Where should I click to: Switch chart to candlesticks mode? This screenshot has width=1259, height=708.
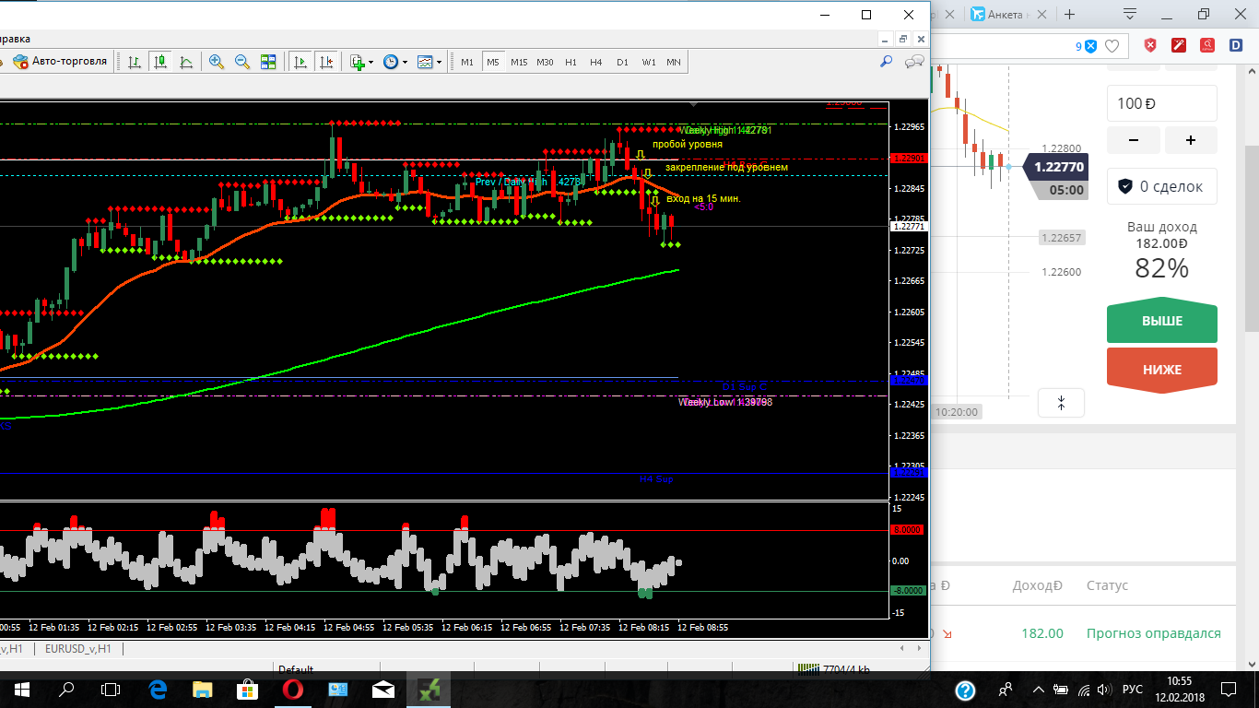[x=160, y=62]
